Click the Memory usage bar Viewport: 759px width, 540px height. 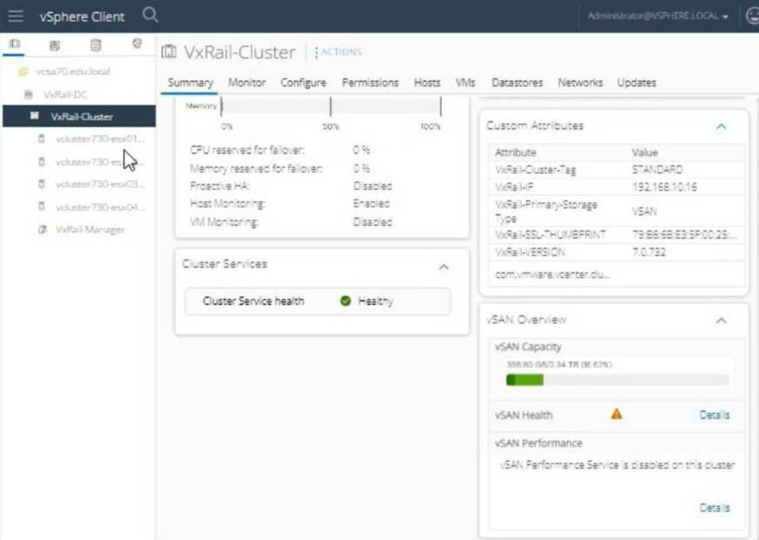click(330, 106)
